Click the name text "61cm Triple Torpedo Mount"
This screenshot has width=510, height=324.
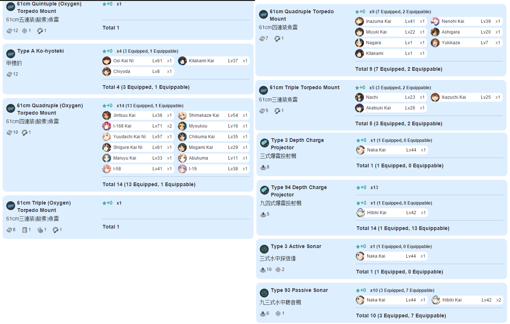[x=304, y=87]
